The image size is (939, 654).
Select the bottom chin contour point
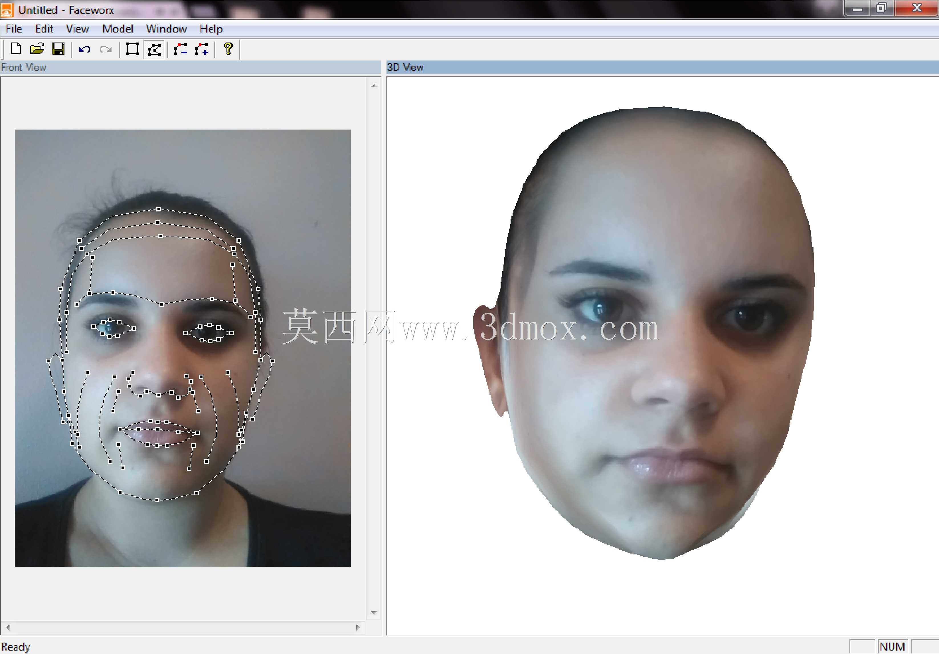coord(157,500)
